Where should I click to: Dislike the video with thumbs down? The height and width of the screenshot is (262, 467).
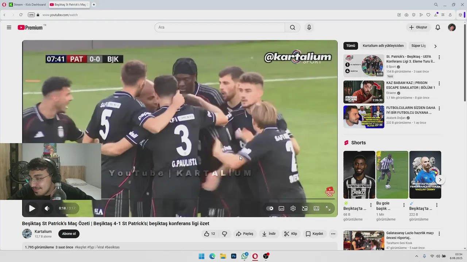225,234
